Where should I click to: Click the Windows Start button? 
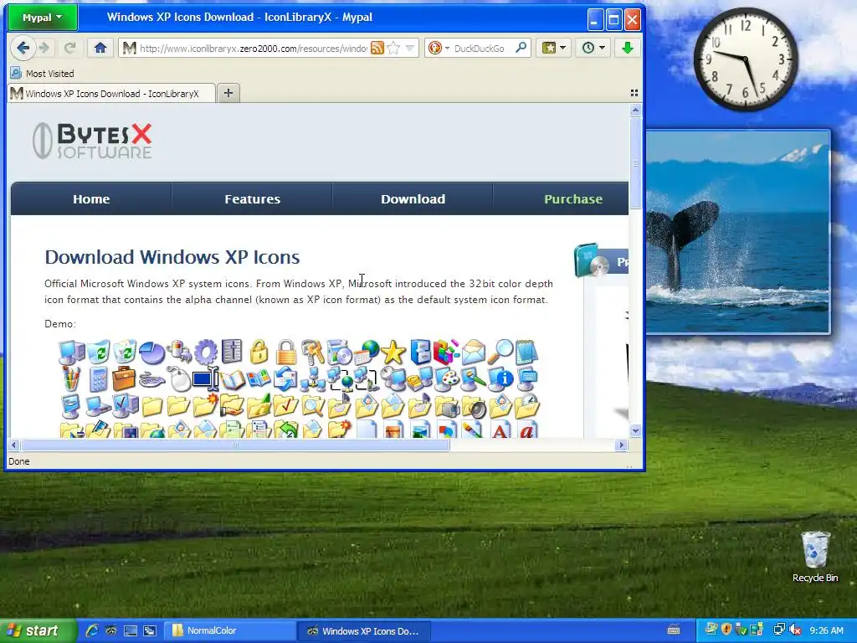(38, 630)
